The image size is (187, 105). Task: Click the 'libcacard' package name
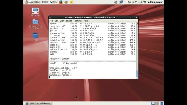tap(55, 36)
